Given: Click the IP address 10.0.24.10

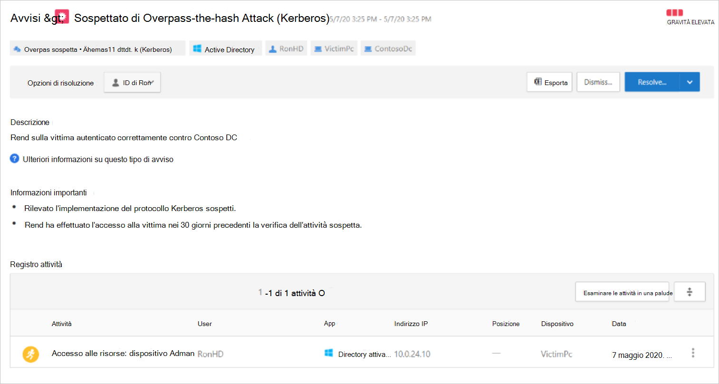Looking at the screenshot, I should [412, 354].
